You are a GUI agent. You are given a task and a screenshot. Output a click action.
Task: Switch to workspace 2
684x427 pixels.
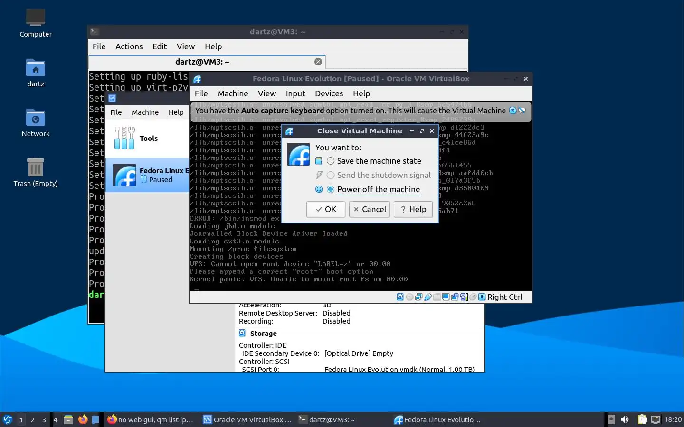[x=32, y=419]
